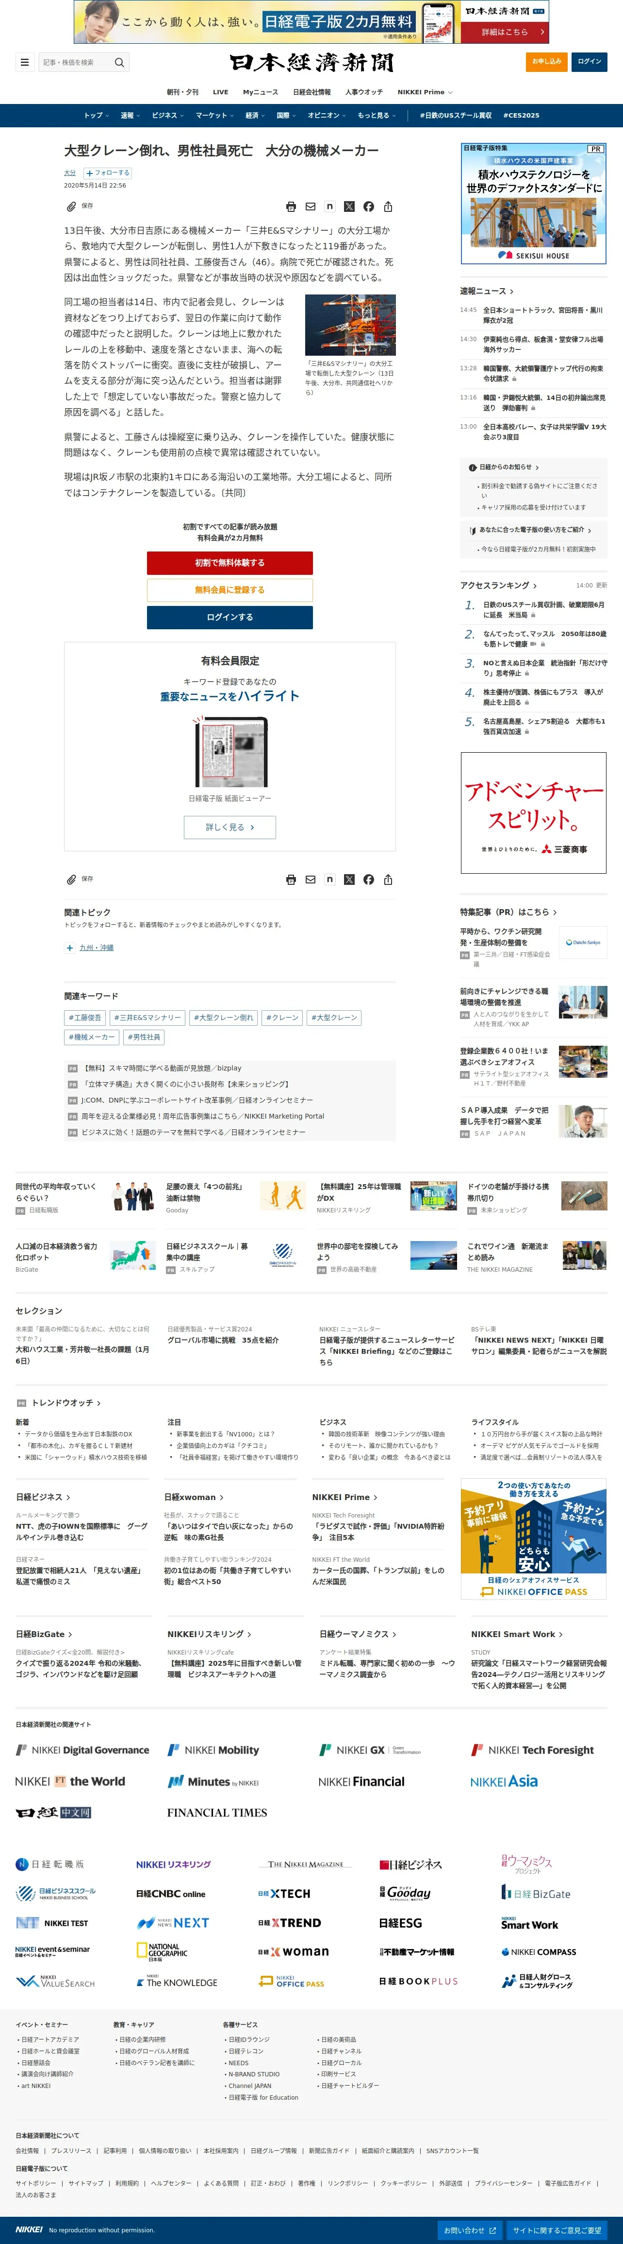Follow the 九州・沖縄 topic with plus

69,948
